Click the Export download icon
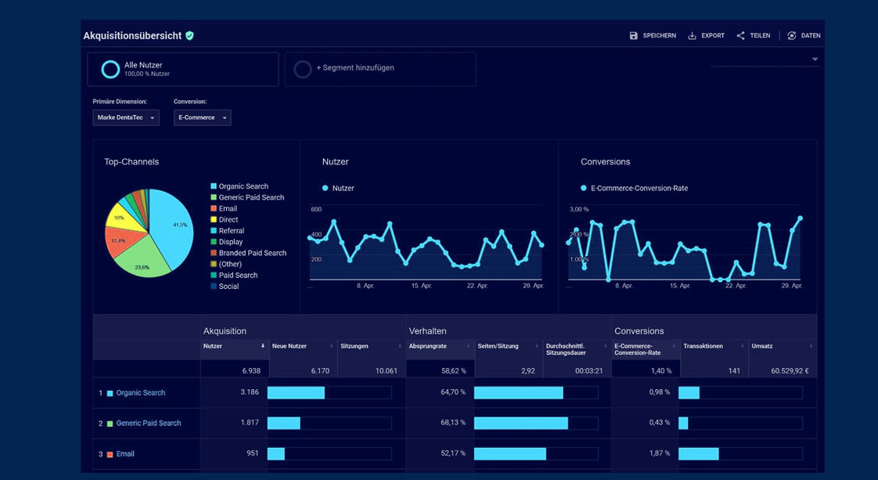This screenshot has width=878, height=480. pyautogui.click(x=692, y=36)
